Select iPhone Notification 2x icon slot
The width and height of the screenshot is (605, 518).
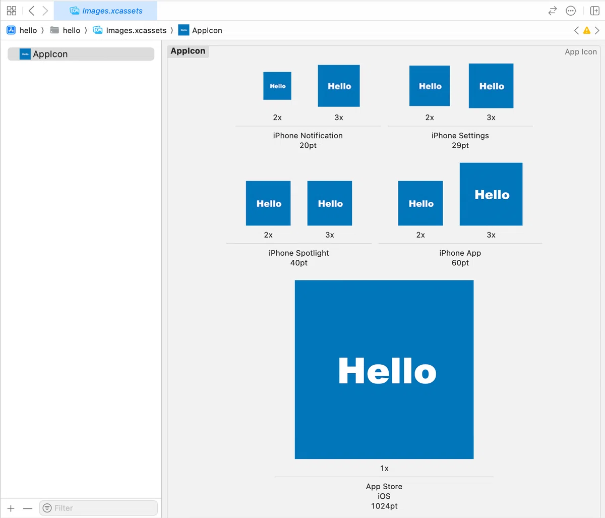tap(277, 86)
